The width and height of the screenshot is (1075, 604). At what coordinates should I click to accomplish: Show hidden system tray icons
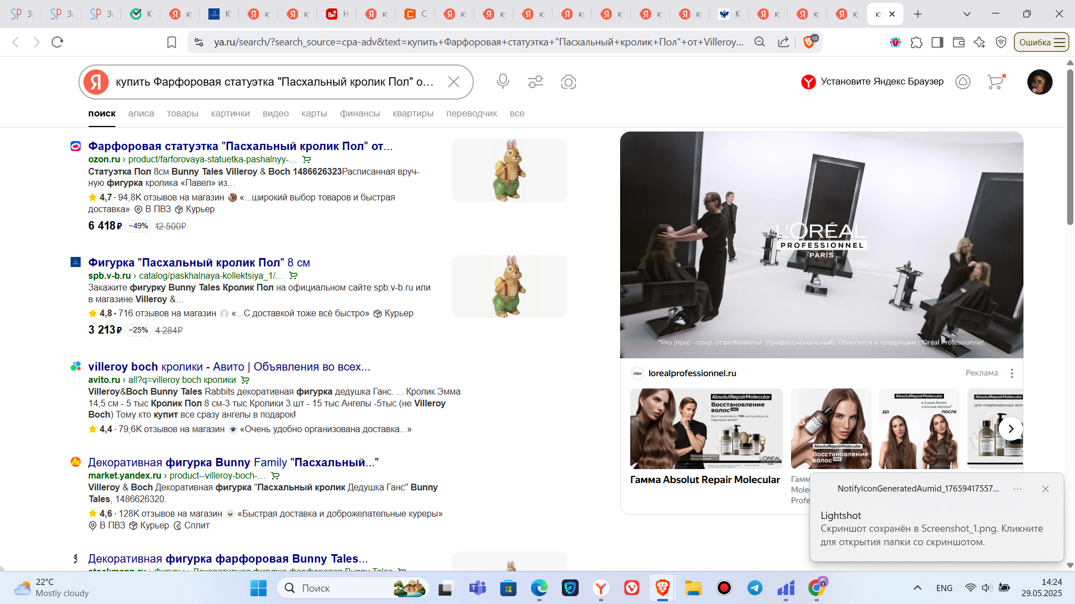point(918,588)
